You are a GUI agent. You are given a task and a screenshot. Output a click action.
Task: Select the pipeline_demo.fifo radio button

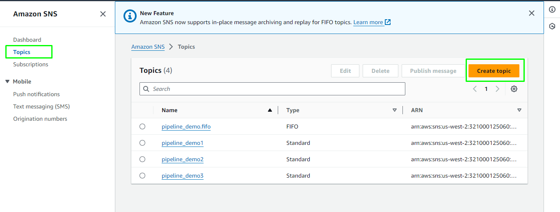pyautogui.click(x=142, y=126)
